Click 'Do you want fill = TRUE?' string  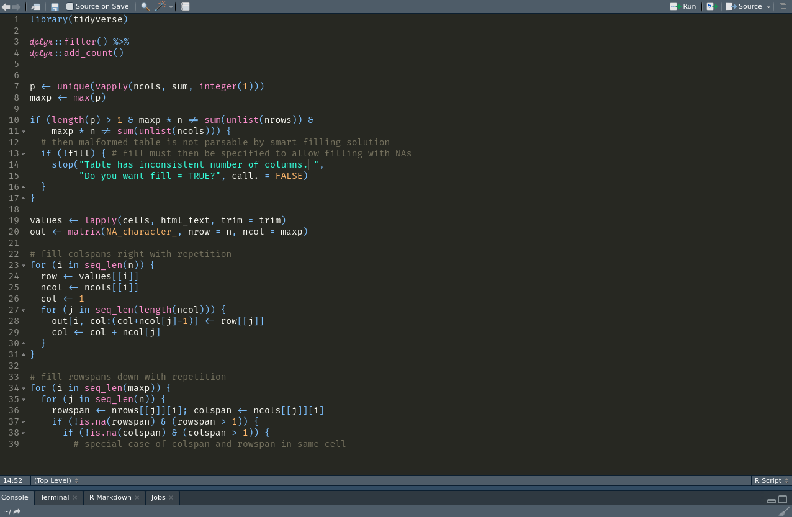[150, 176]
